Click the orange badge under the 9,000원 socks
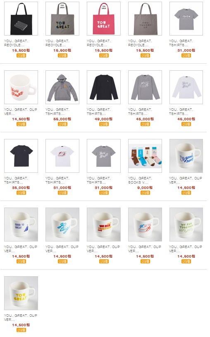 [145, 193]
